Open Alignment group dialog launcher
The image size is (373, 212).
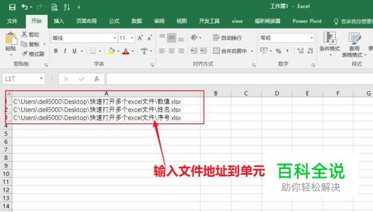coord(254,65)
